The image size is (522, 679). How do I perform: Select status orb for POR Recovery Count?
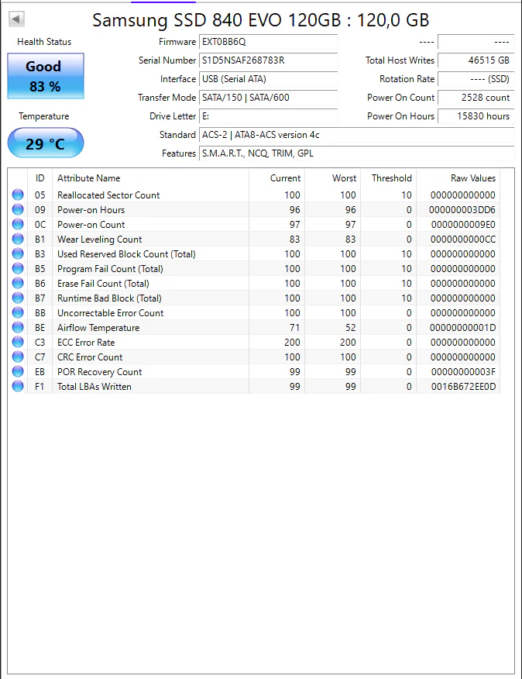[18, 371]
